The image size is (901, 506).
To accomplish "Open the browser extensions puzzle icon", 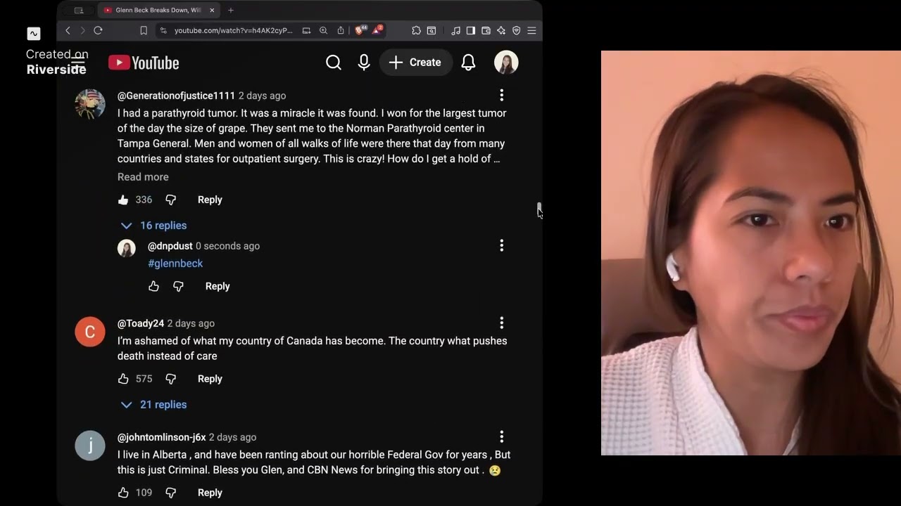I will tap(416, 30).
